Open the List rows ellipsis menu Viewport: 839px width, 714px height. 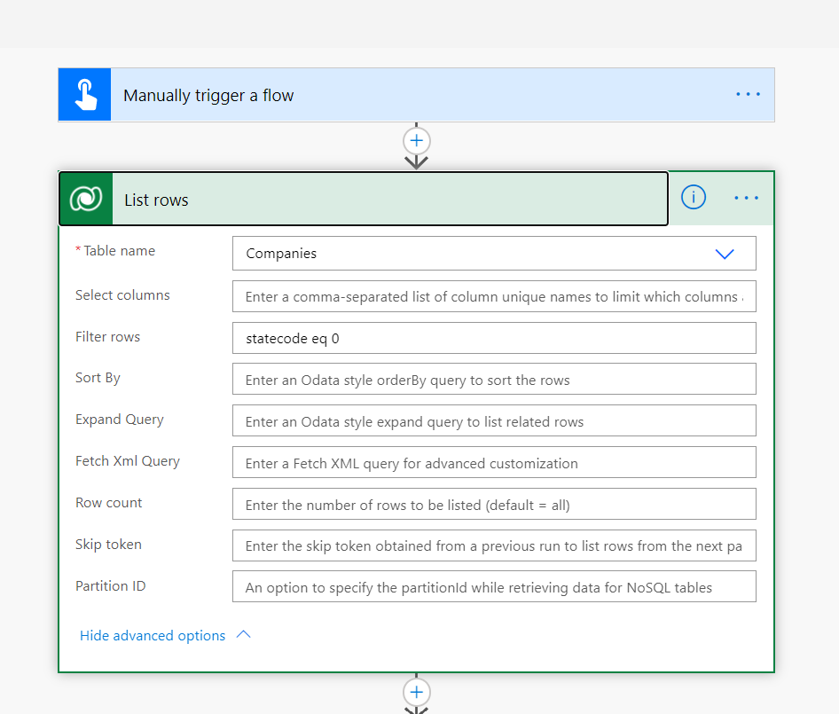(x=746, y=198)
